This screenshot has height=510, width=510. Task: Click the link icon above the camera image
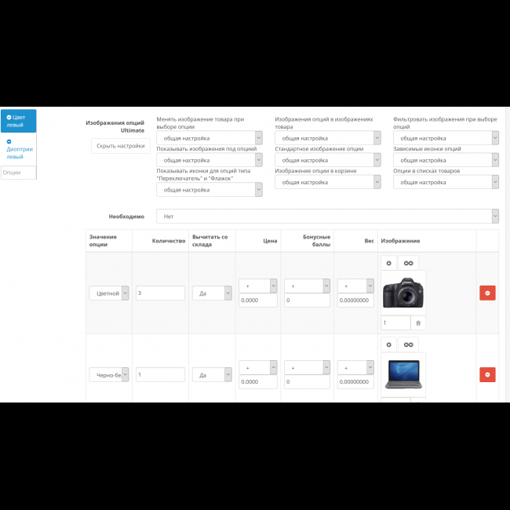[x=408, y=263]
